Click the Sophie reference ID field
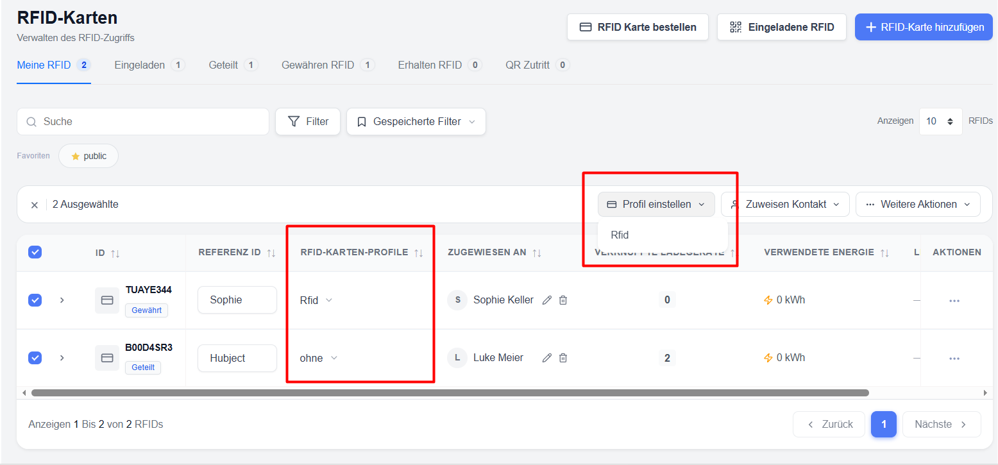The image size is (998, 465). [x=237, y=300]
